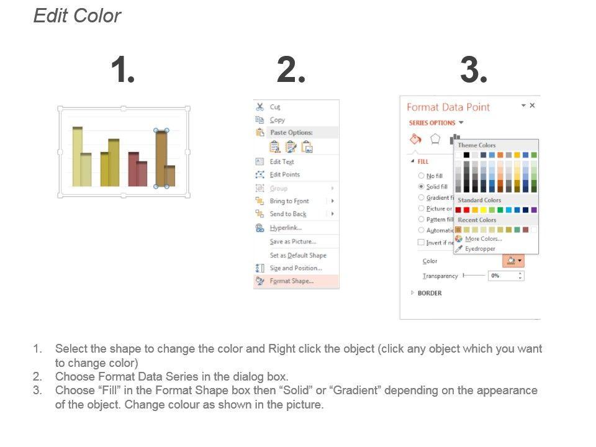Select the No fill radio button
The image size is (596, 447).
point(422,176)
